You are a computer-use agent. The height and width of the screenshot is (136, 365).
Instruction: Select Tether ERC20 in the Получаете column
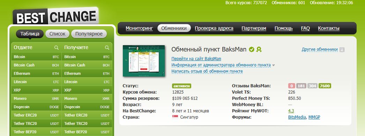87,115
